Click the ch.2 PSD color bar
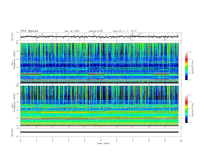 pyautogui.click(x=186, y=109)
